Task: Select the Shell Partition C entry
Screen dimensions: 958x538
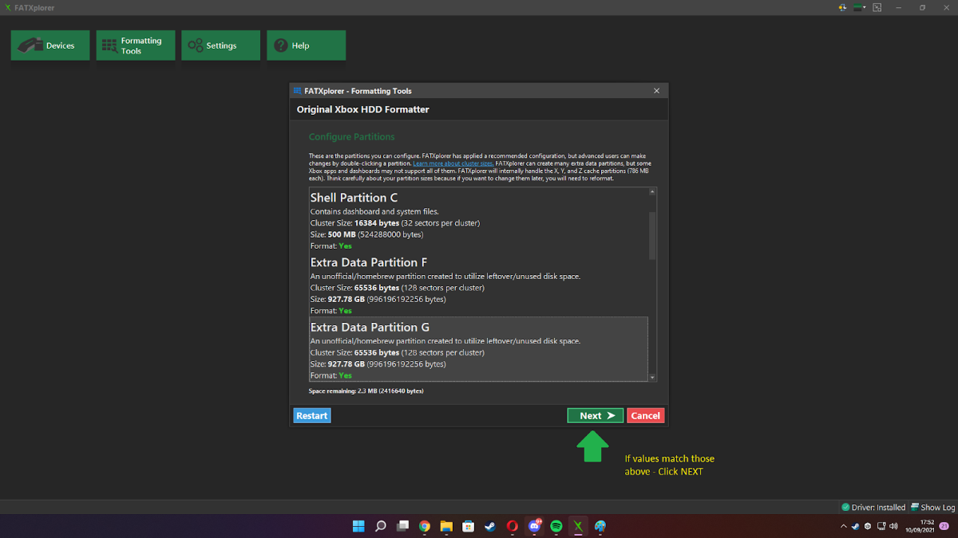Action: [x=478, y=220]
